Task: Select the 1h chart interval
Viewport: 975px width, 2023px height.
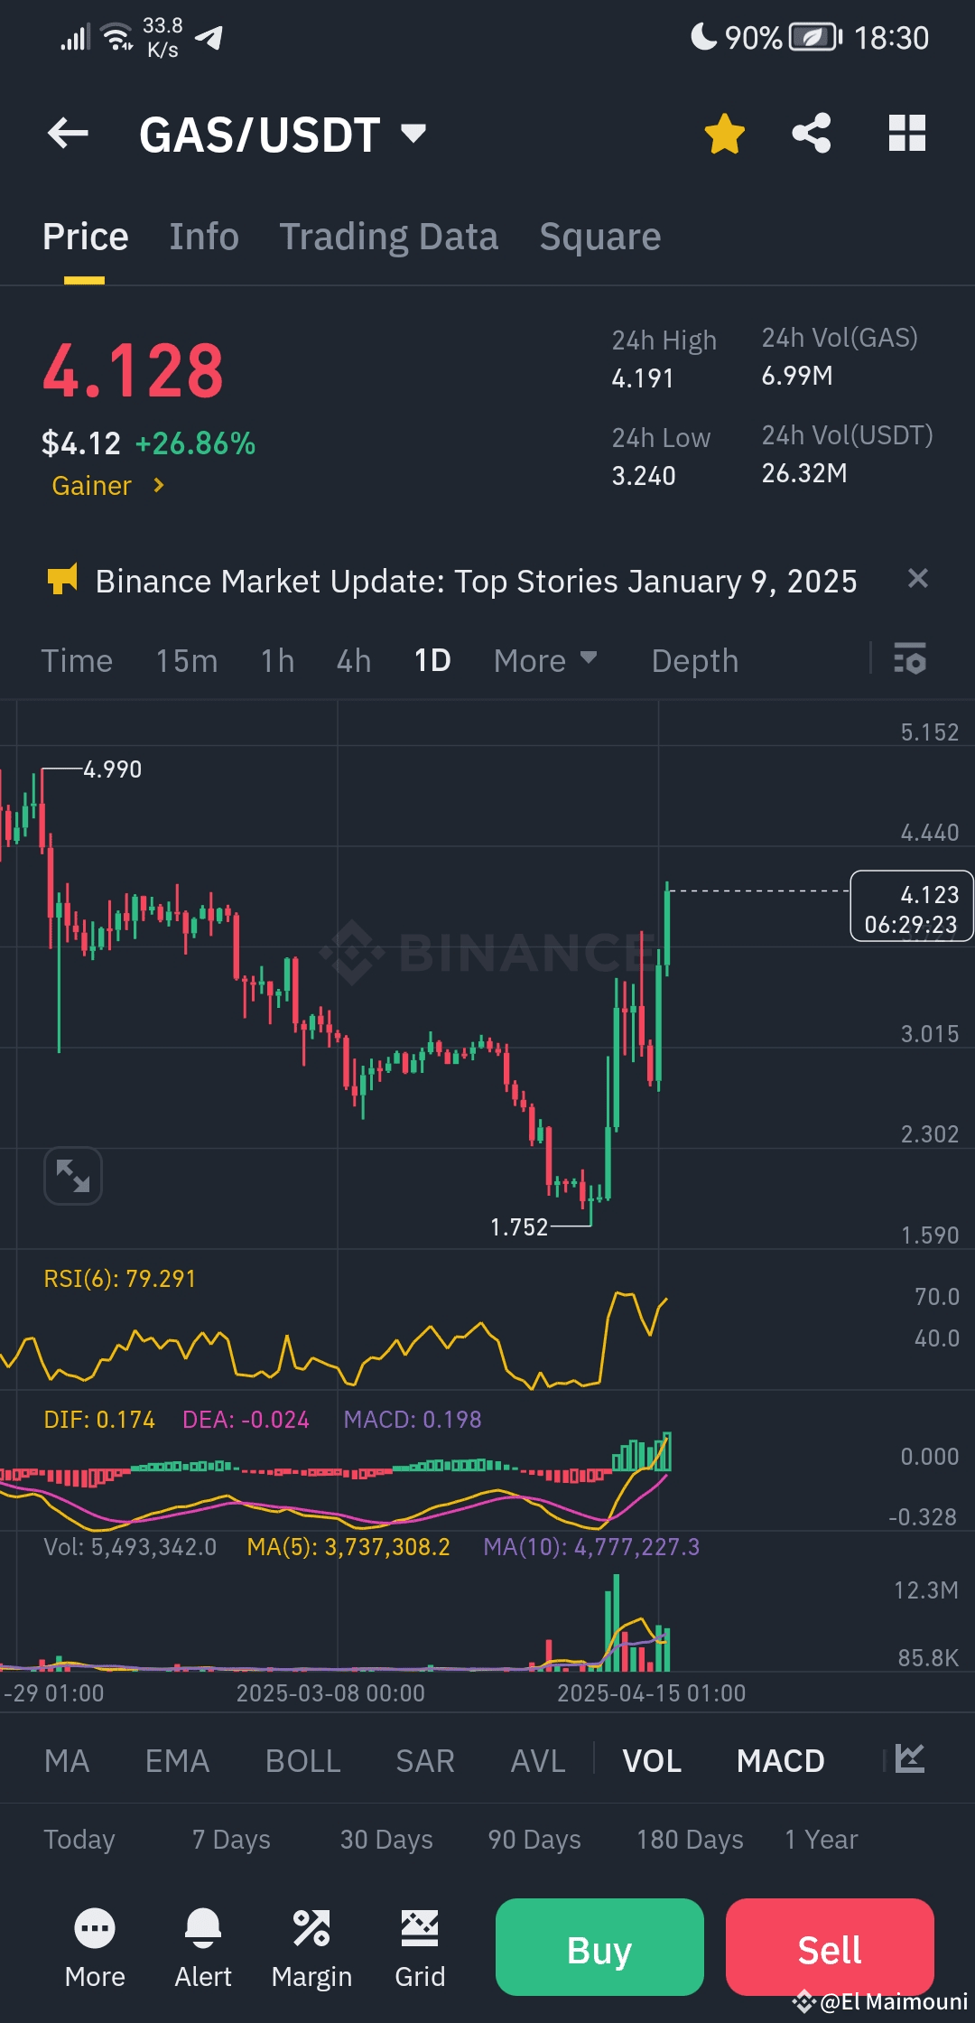Action: click(278, 661)
